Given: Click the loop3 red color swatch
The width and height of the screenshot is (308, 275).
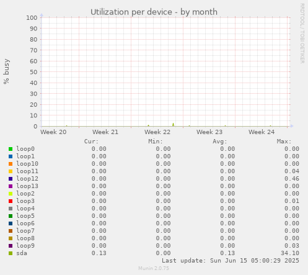Looking at the screenshot, I should click(x=11, y=201).
